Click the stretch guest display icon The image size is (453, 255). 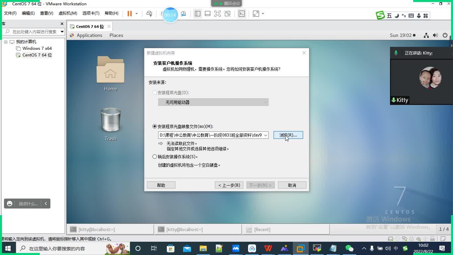click(x=256, y=14)
